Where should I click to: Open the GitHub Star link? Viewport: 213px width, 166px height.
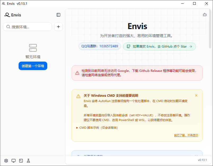click(x=159, y=47)
